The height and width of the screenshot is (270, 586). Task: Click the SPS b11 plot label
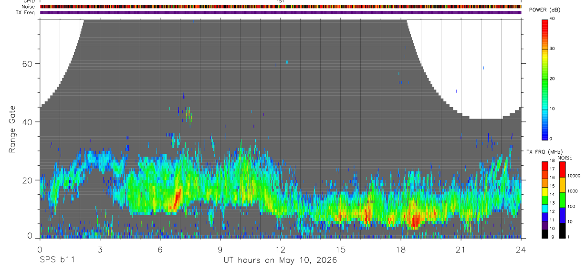click(57, 260)
